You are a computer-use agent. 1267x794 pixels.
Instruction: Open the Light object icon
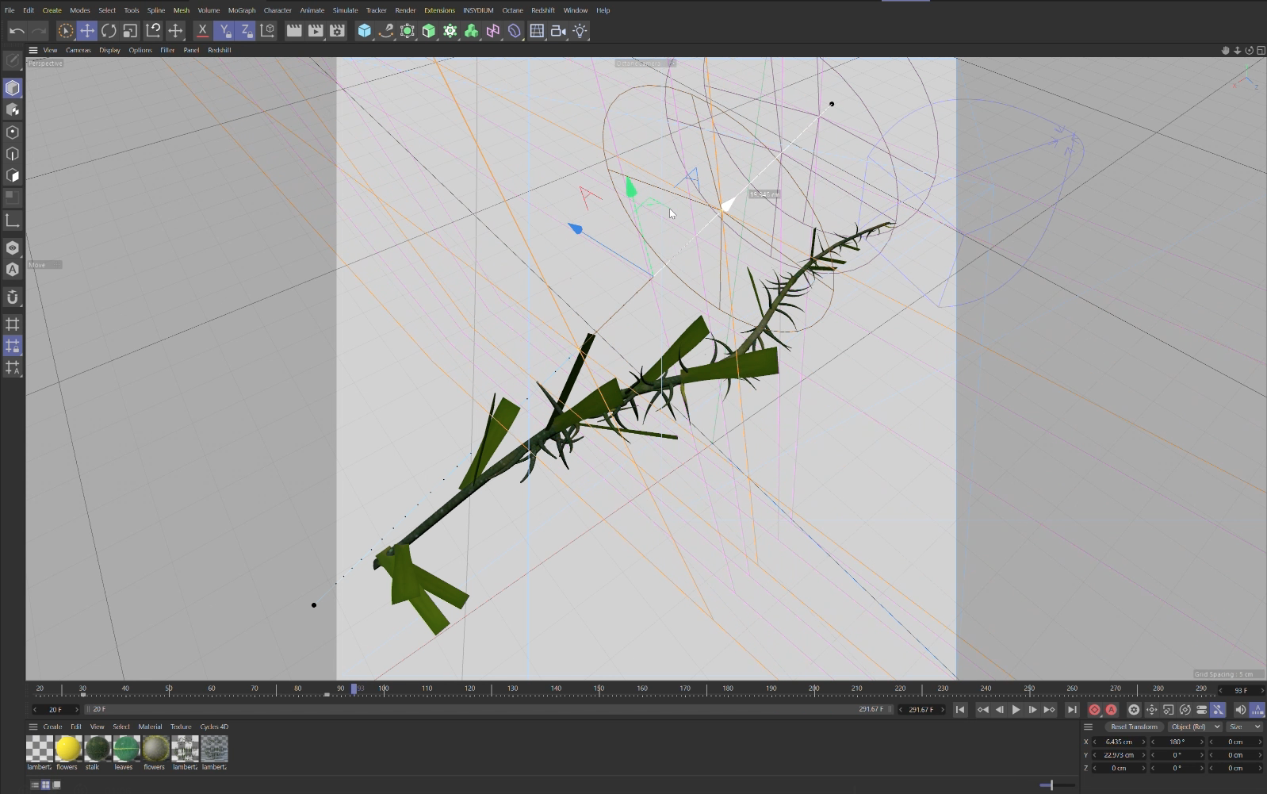coord(580,31)
